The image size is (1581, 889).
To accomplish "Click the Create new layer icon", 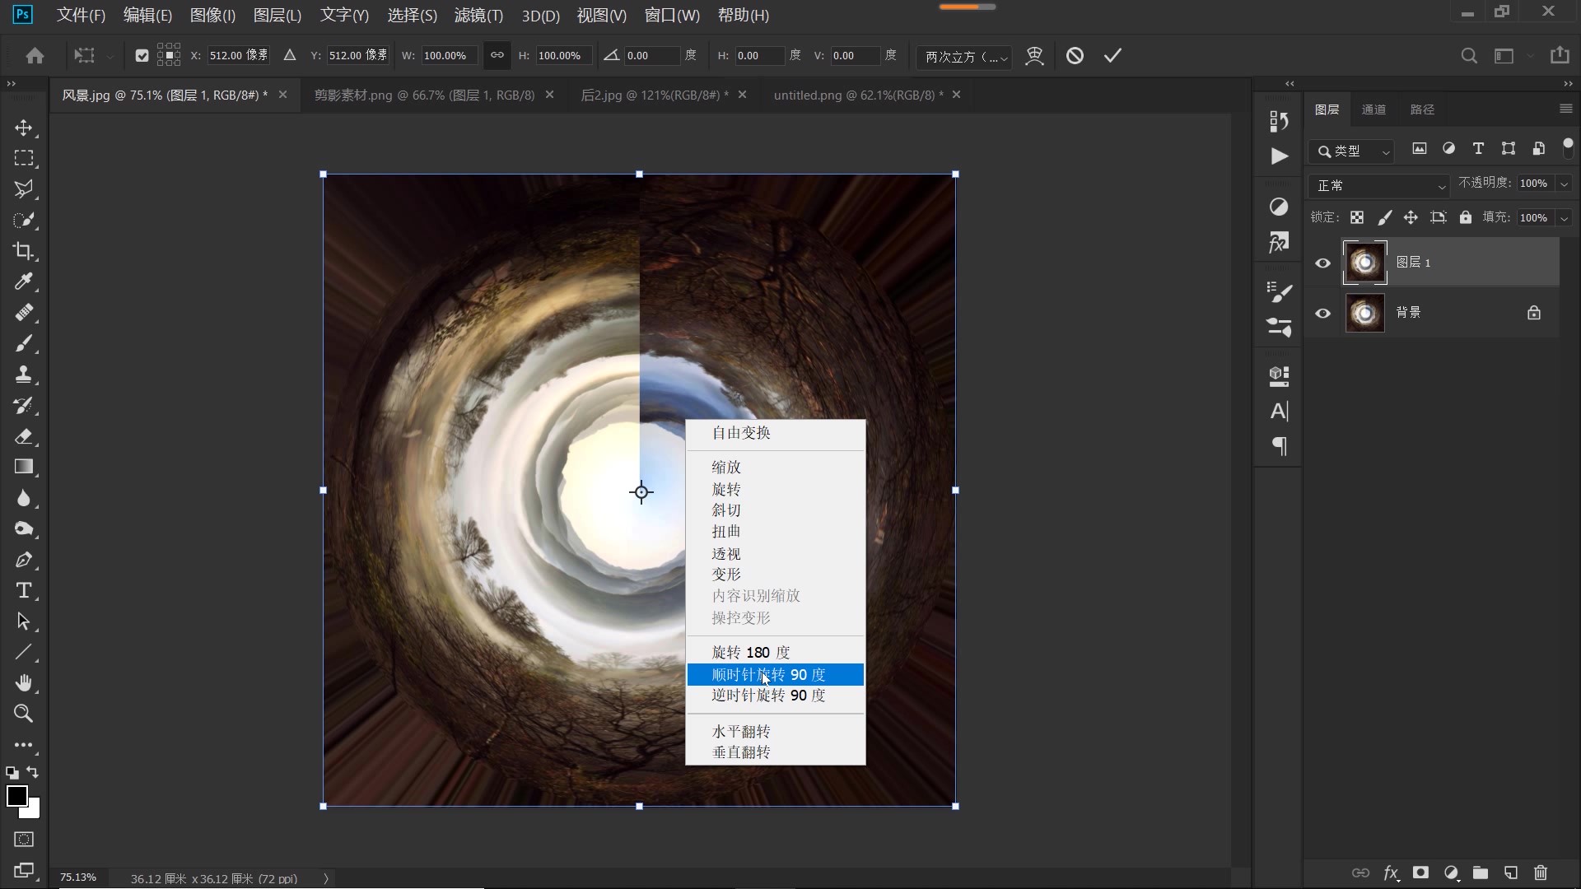I will (x=1510, y=874).
